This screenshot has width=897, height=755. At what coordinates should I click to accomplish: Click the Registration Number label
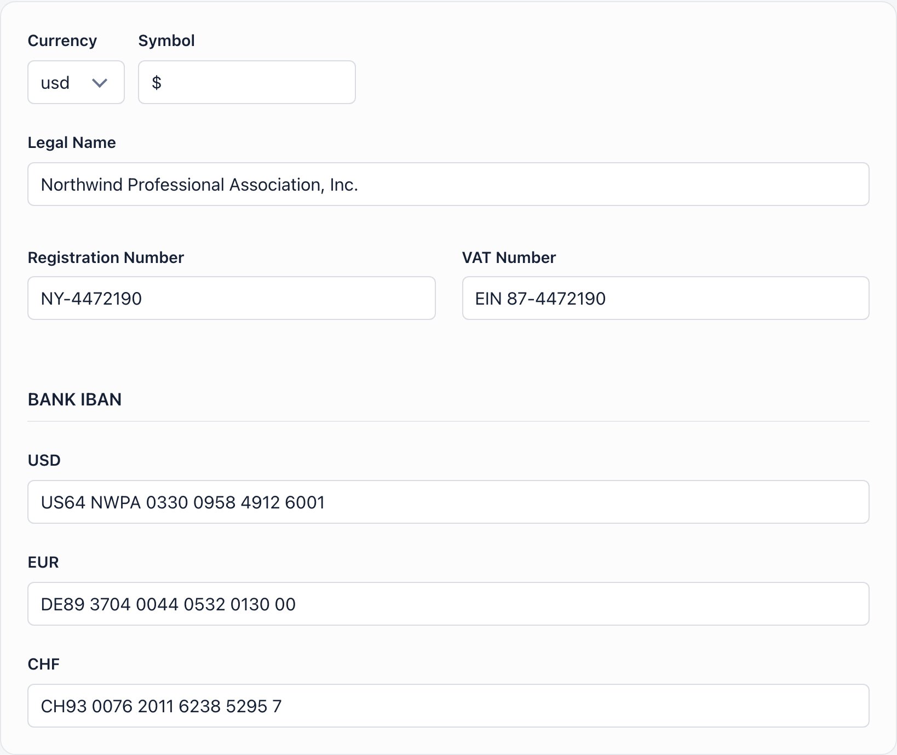[x=106, y=258]
